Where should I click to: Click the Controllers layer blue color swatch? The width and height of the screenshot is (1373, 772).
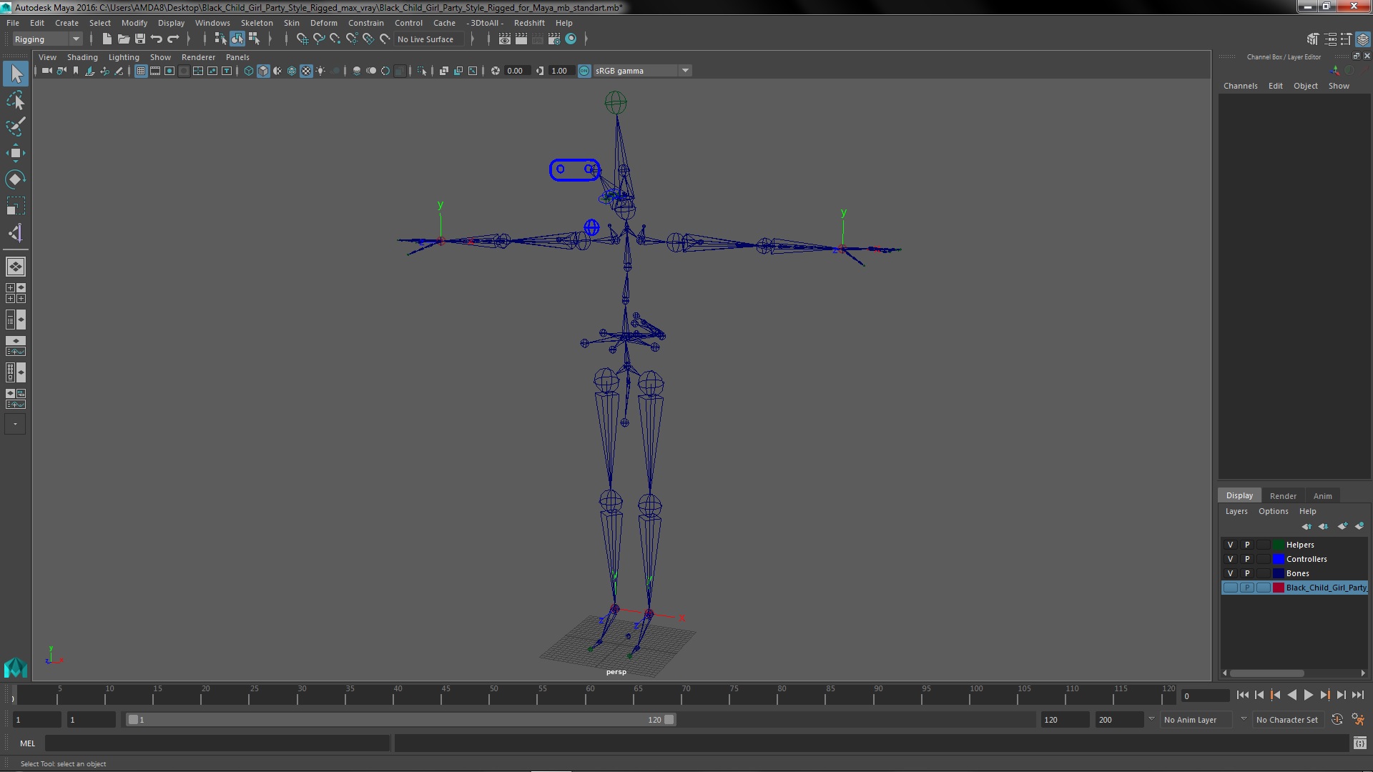(x=1278, y=559)
